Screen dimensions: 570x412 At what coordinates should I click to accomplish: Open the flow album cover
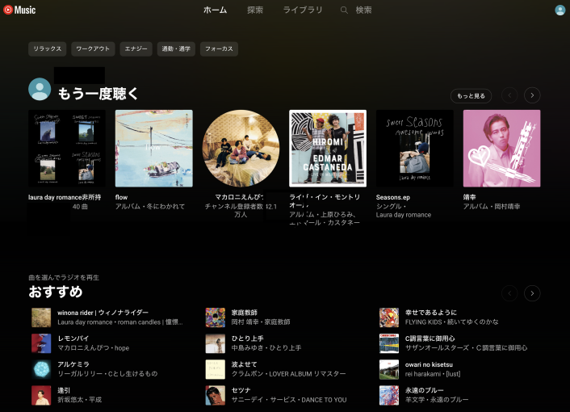[x=153, y=149]
